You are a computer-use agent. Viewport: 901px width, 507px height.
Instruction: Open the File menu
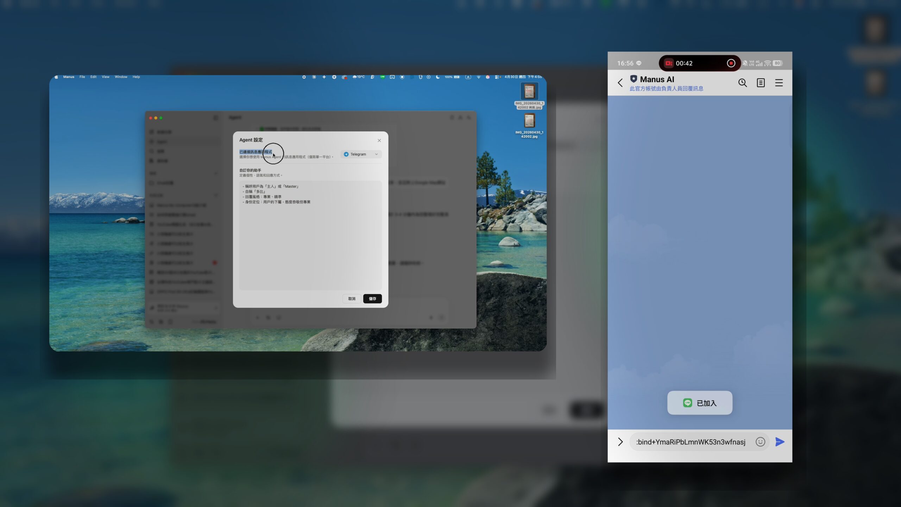(x=82, y=77)
